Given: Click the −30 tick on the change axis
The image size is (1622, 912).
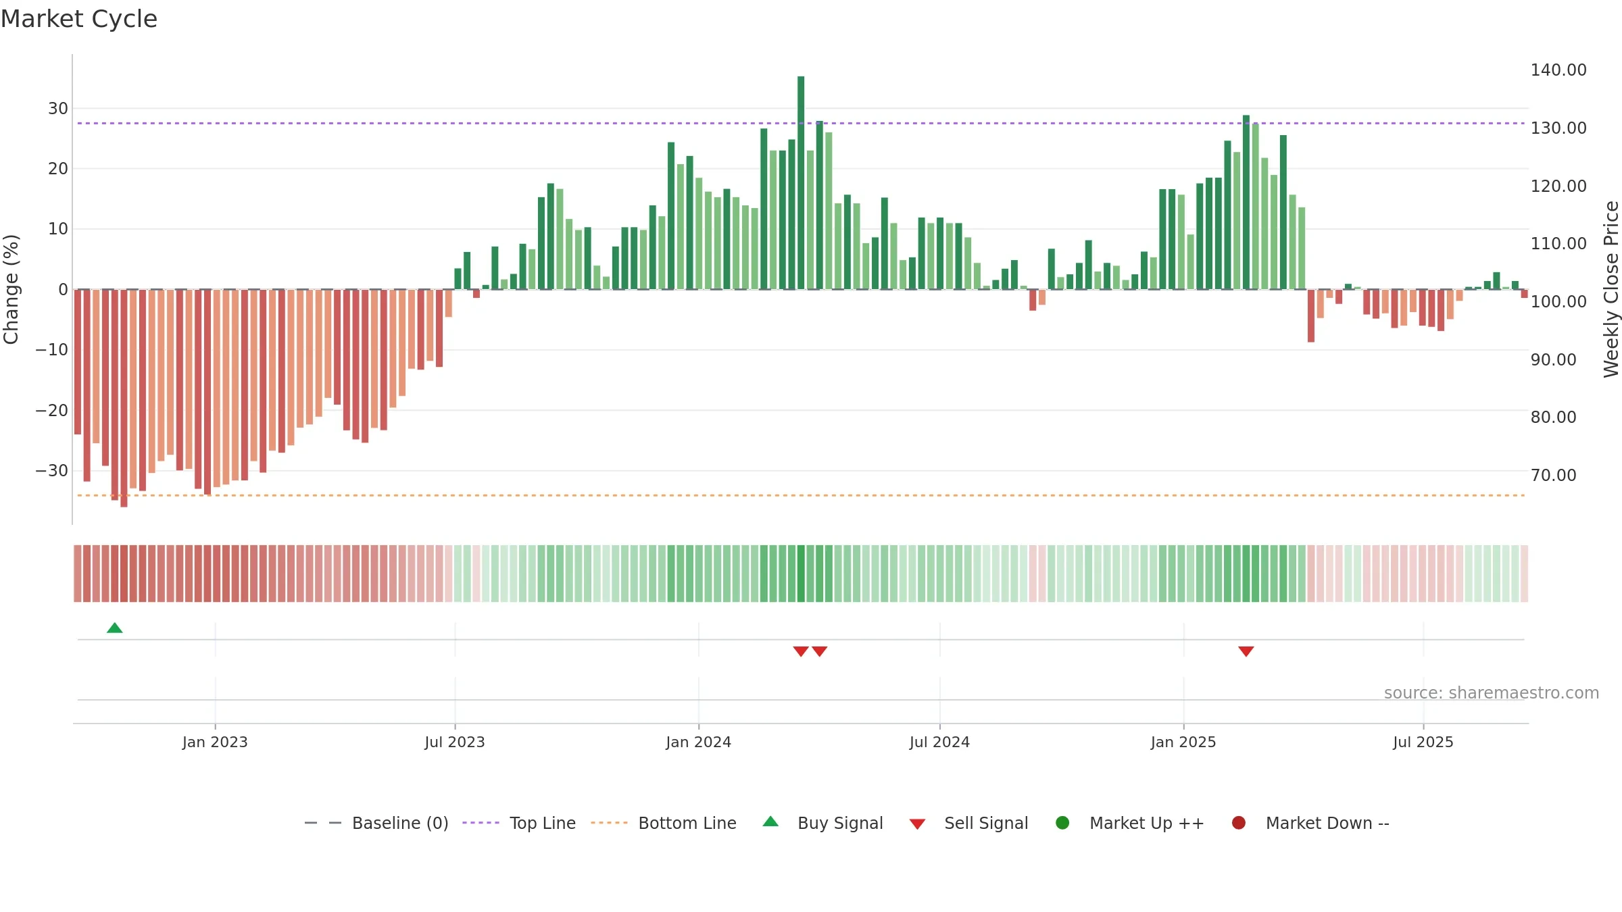Looking at the screenshot, I should tap(52, 471).
